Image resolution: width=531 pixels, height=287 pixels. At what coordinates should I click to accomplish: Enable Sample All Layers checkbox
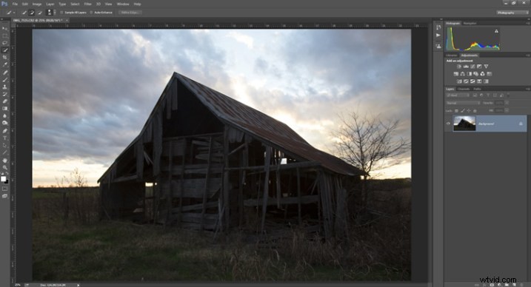coord(61,13)
